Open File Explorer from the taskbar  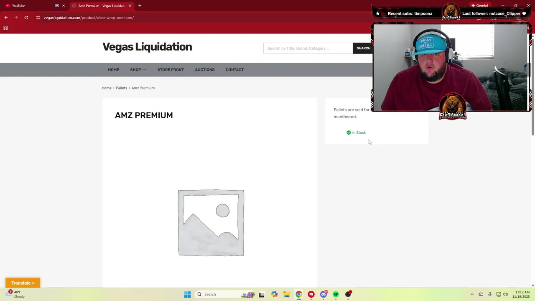pyautogui.click(x=286, y=294)
